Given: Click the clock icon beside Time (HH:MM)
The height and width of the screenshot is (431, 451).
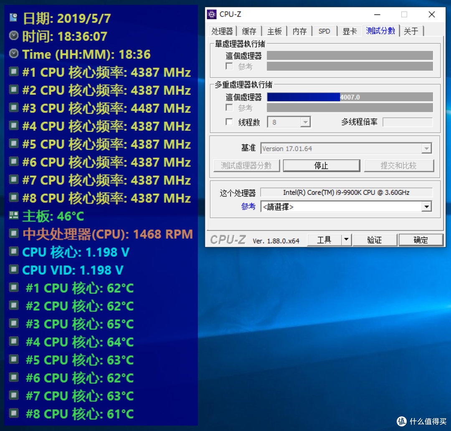Looking at the screenshot, I should pyautogui.click(x=13, y=54).
